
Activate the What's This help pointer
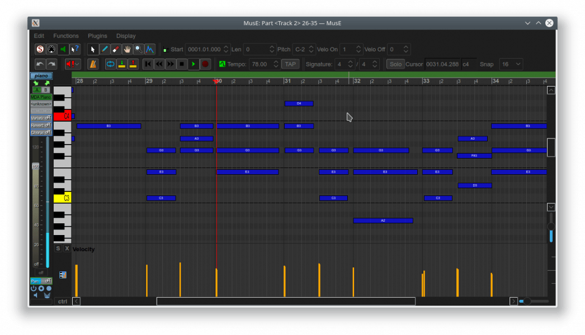[74, 49]
